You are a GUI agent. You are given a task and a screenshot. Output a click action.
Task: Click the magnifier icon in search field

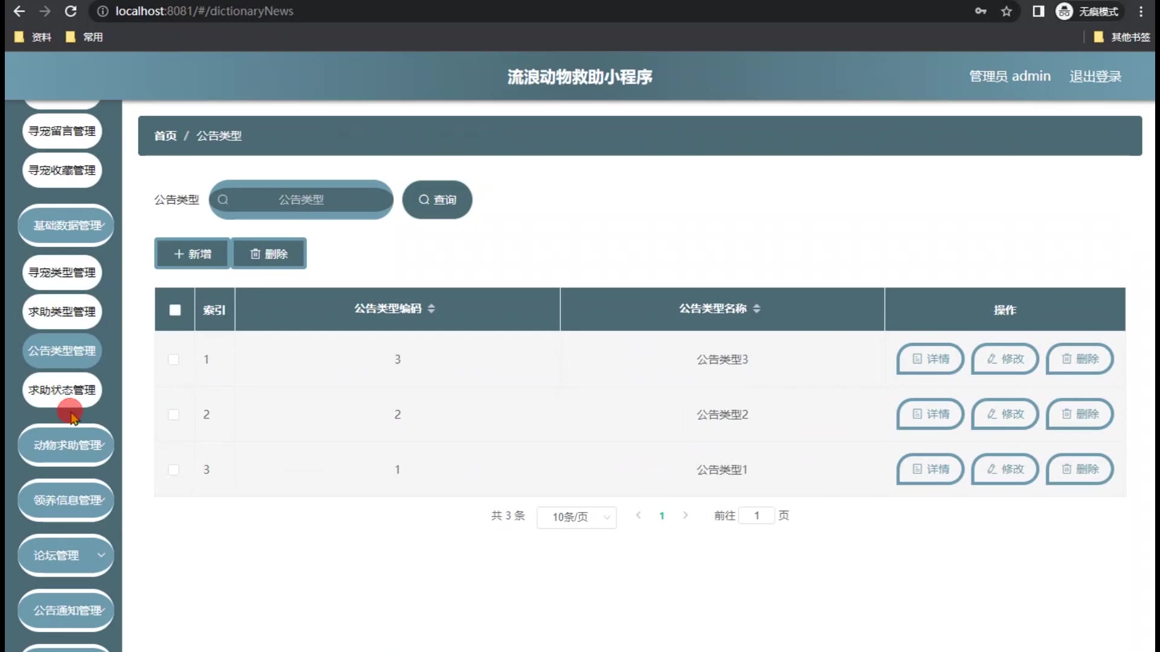223,200
